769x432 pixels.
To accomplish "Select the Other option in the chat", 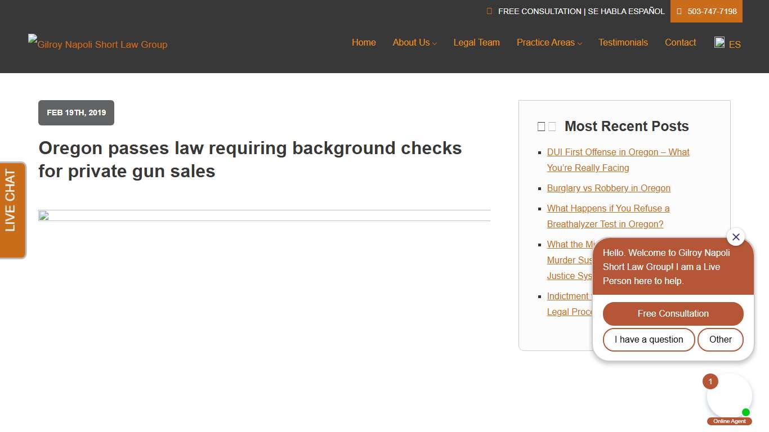I will (721, 340).
